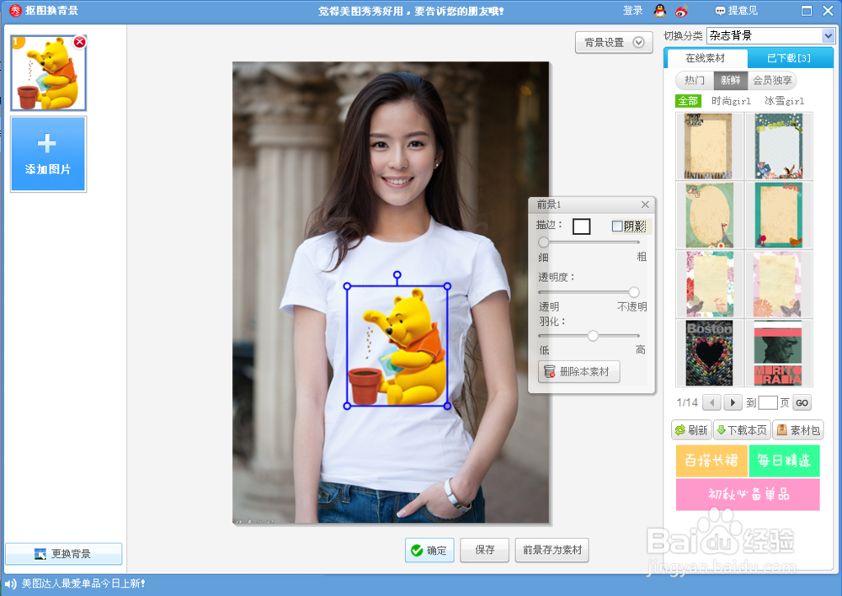Click 前景存为素材 button
The height and width of the screenshot is (596, 842).
(x=552, y=550)
